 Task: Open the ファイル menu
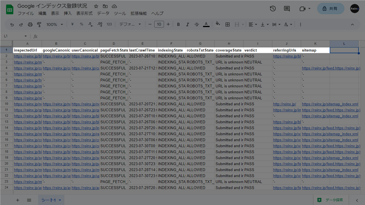(26, 13)
